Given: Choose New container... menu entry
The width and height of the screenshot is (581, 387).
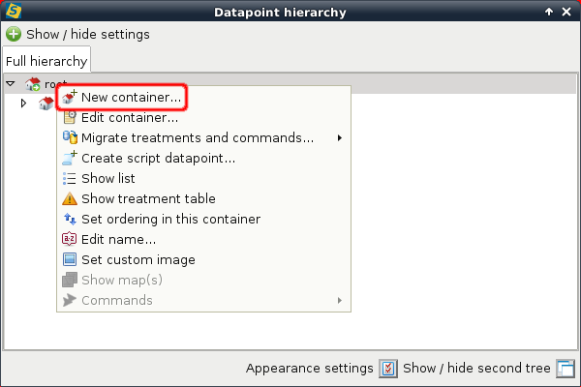Looking at the screenshot, I should pos(131,98).
